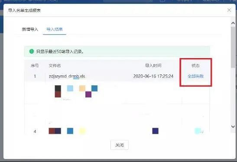Viewport: 237px width, 162px height.
Task: Open the 全部失败 status link
Action: (x=195, y=76)
